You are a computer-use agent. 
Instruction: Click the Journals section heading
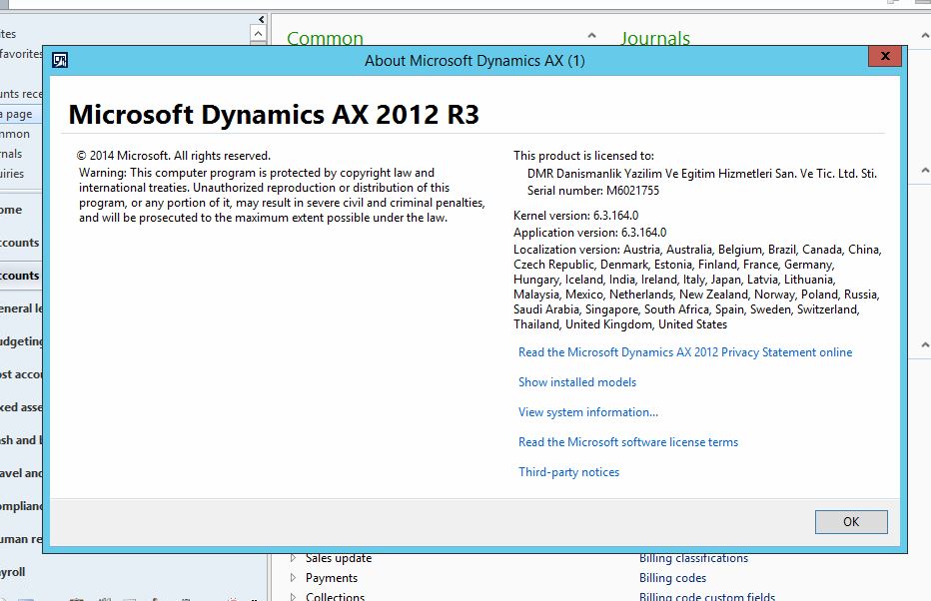[x=655, y=37]
